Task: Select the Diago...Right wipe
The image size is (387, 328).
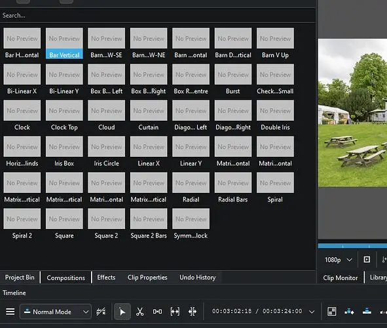Action: (233, 115)
